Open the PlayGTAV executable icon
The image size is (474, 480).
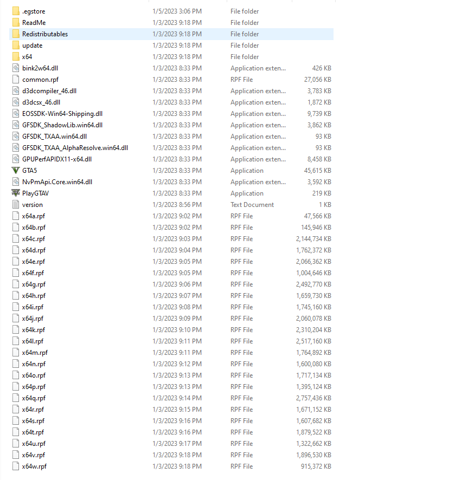click(15, 193)
